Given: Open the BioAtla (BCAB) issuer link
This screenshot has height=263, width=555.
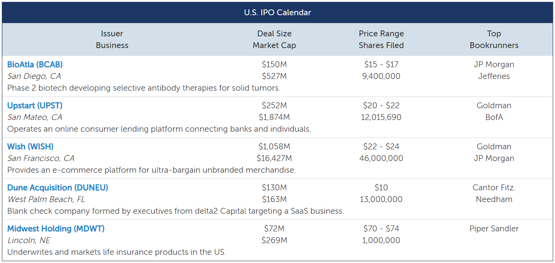Looking at the screenshot, I should click(x=35, y=64).
